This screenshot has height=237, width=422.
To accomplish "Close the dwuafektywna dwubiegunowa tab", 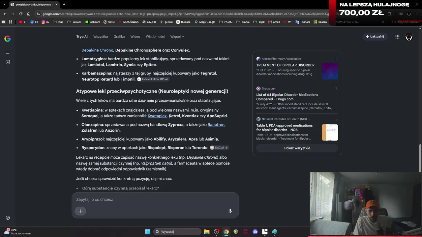I will point(56,4).
